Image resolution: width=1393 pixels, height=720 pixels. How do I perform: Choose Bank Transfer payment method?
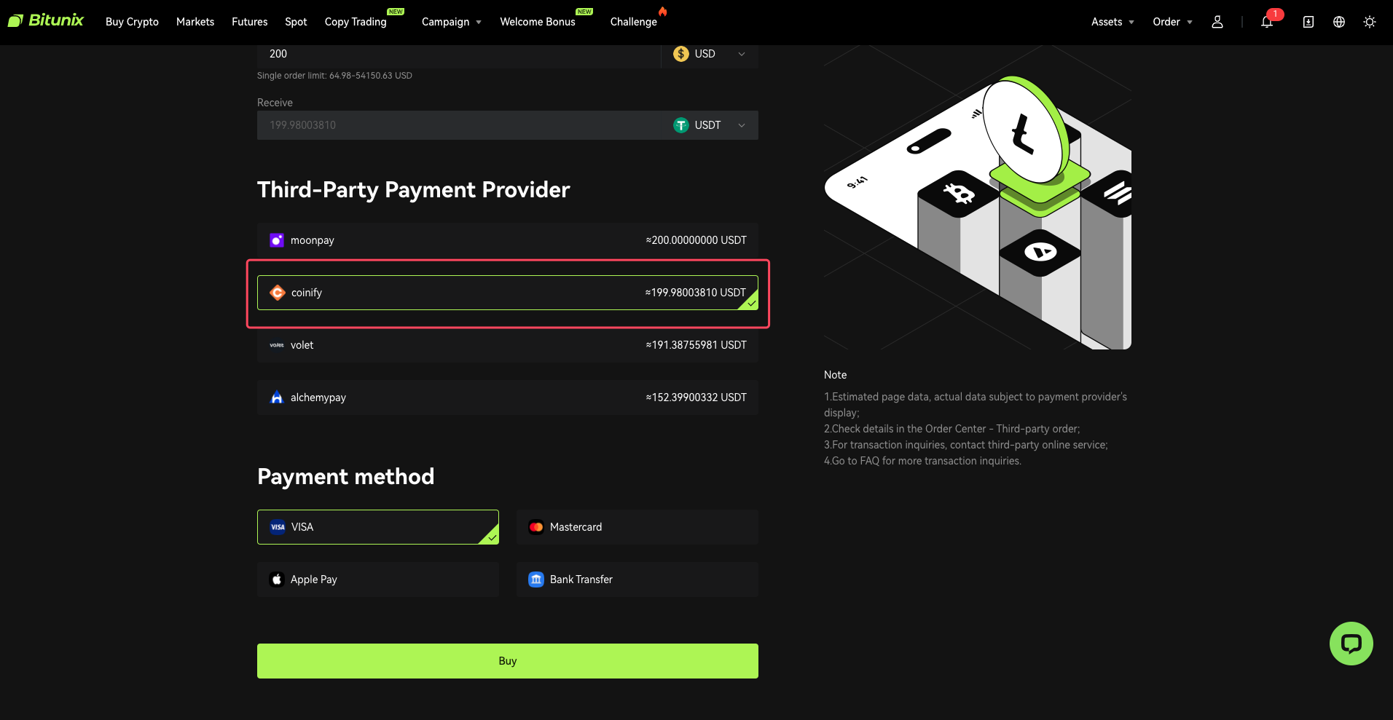click(x=637, y=579)
